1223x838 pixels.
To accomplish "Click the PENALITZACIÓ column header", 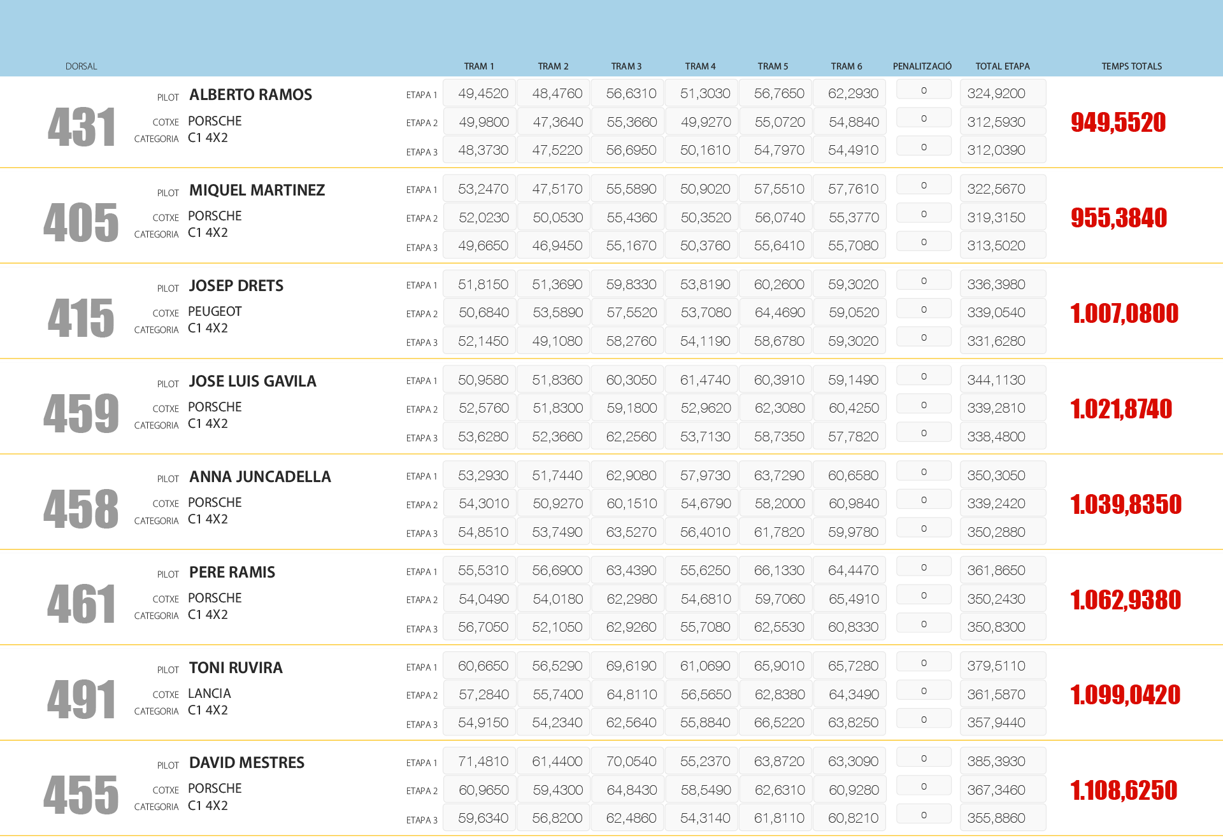I will 922,66.
